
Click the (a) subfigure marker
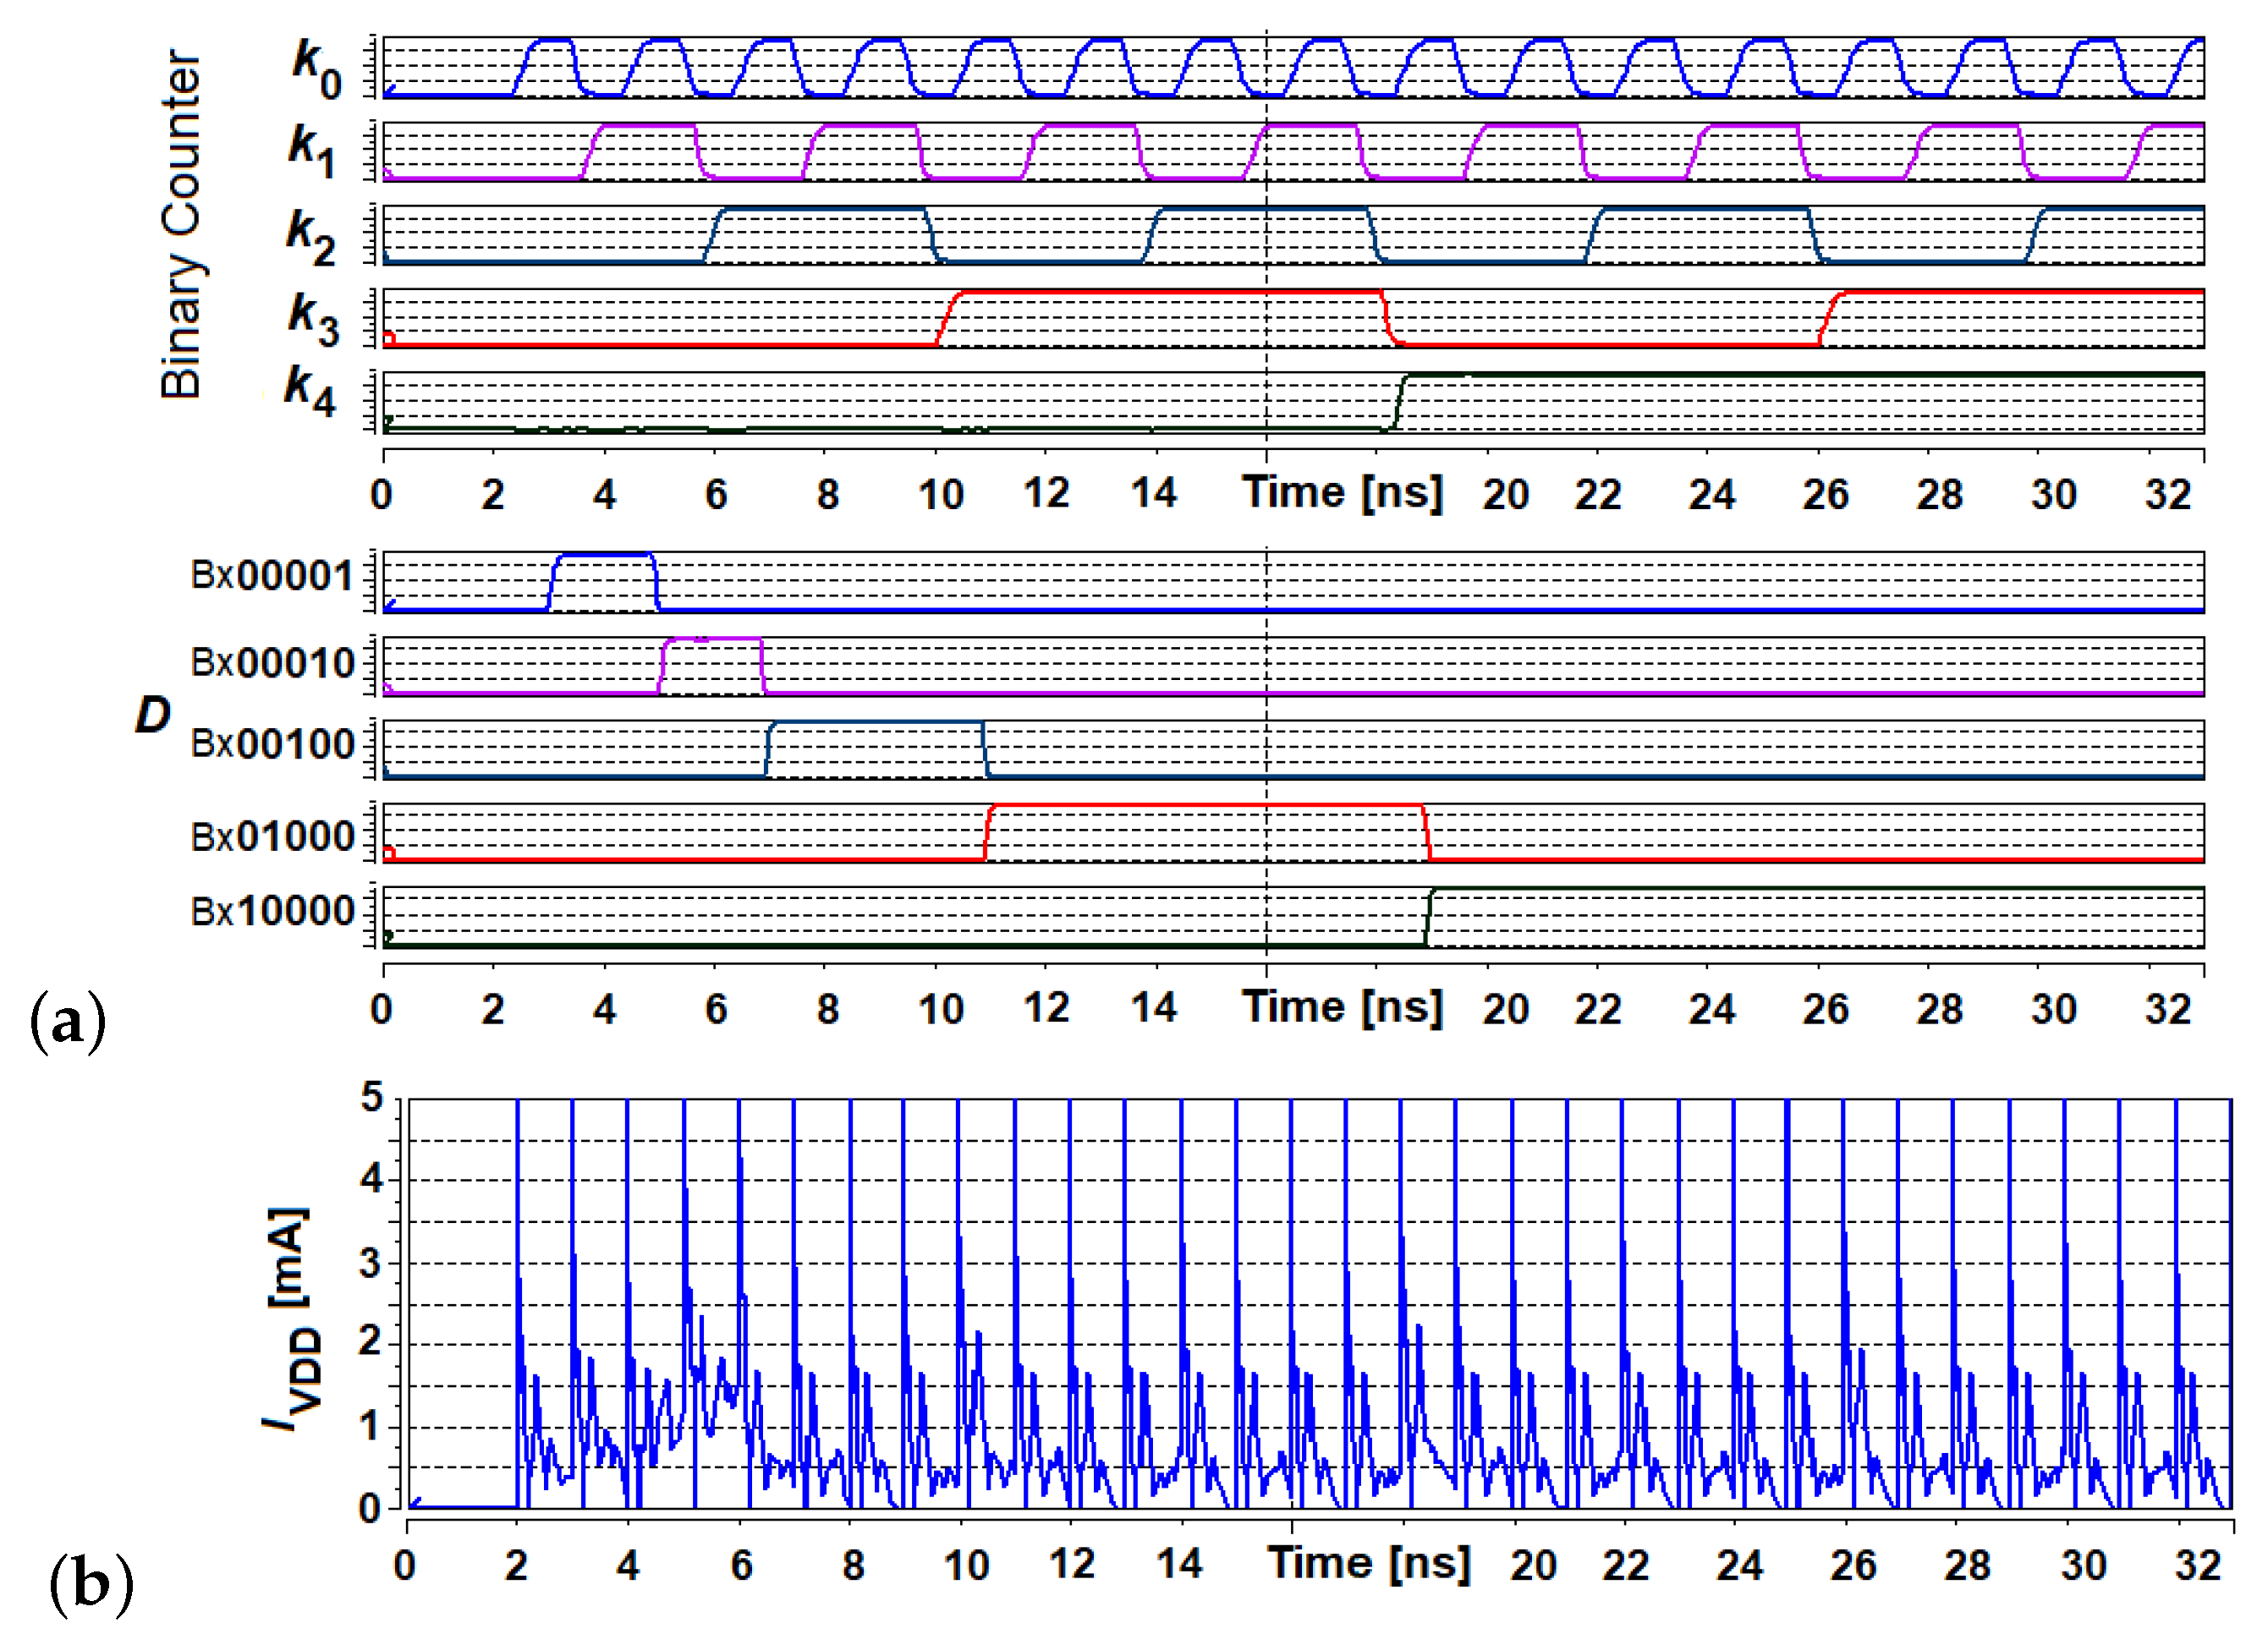coord(68,1023)
